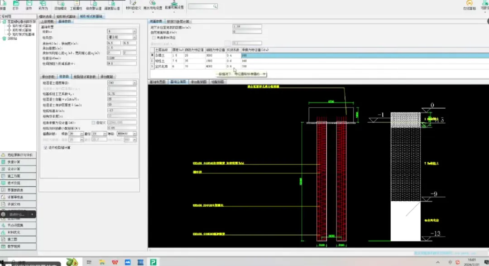Switch to the 桩配筋图 tab
The image size is (489, 266).
point(218,82)
